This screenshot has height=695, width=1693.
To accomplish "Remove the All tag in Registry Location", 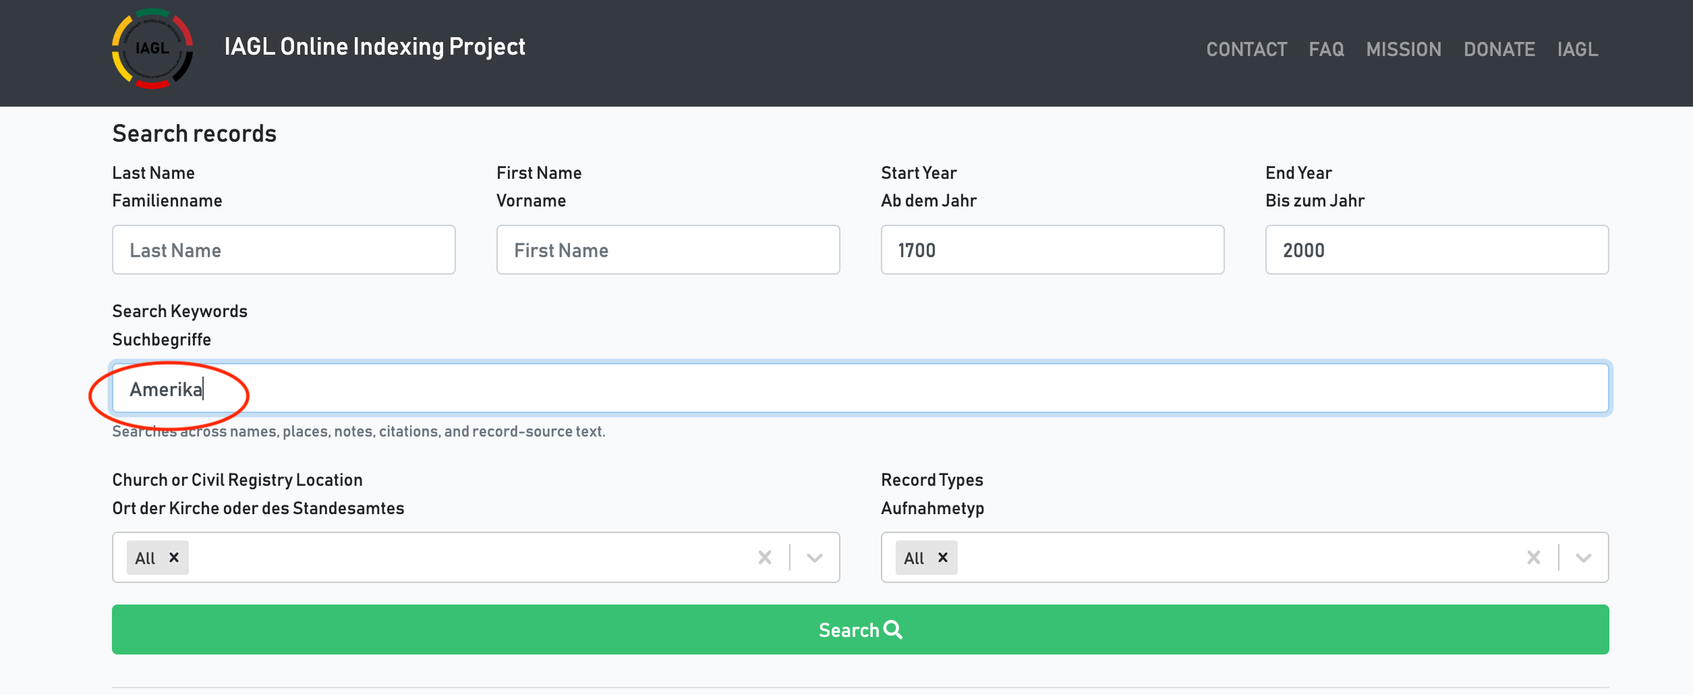I will (x=174, y=557).
